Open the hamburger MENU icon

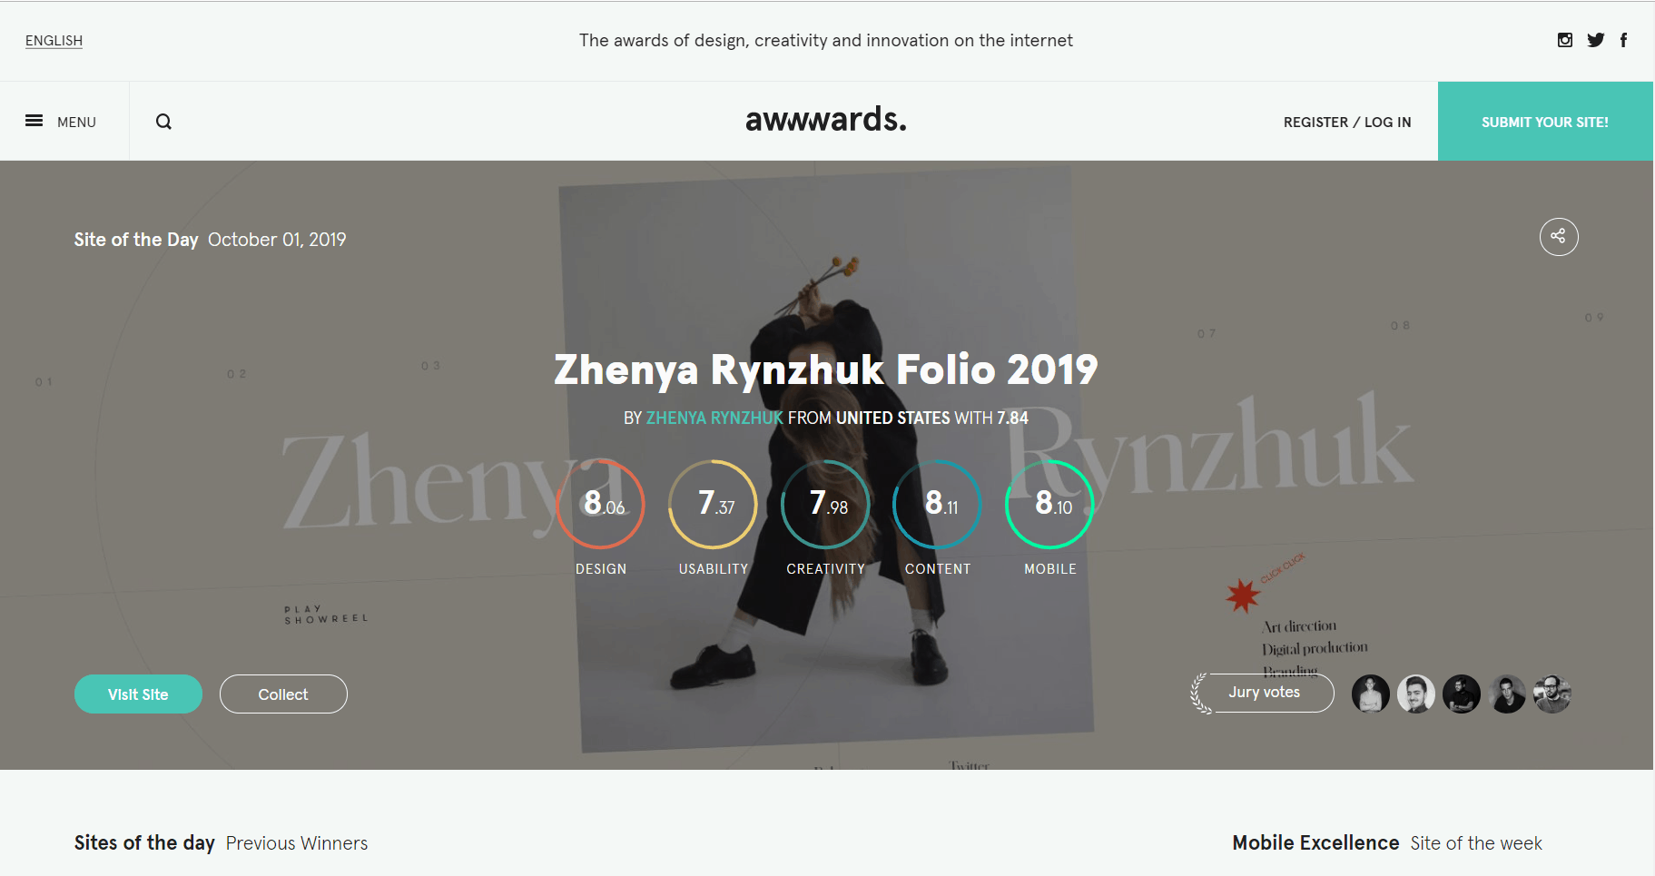(x=34, y=121)
